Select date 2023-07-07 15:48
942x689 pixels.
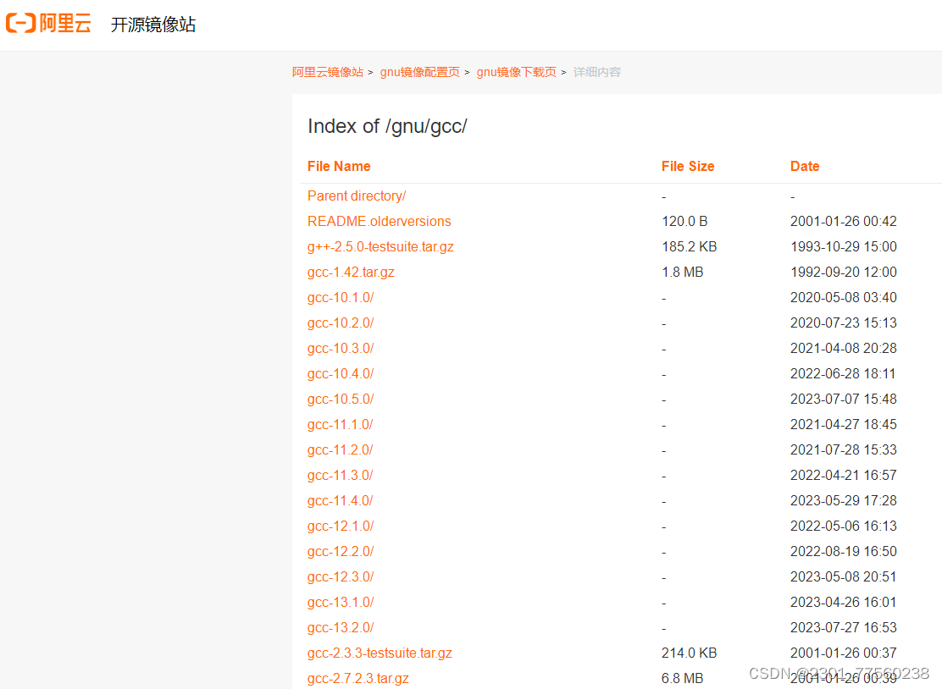(844, 400)
